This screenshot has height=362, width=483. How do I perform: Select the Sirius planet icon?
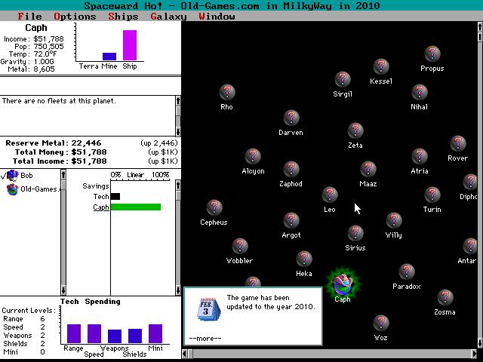coord(355,233)
